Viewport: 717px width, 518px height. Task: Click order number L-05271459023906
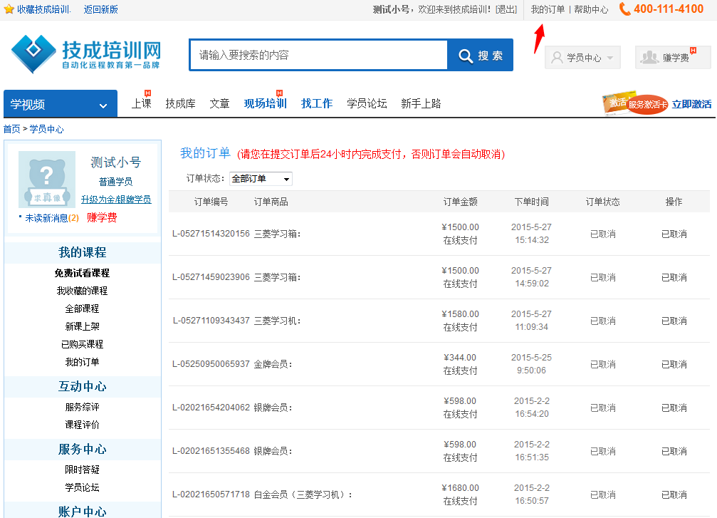211,277
